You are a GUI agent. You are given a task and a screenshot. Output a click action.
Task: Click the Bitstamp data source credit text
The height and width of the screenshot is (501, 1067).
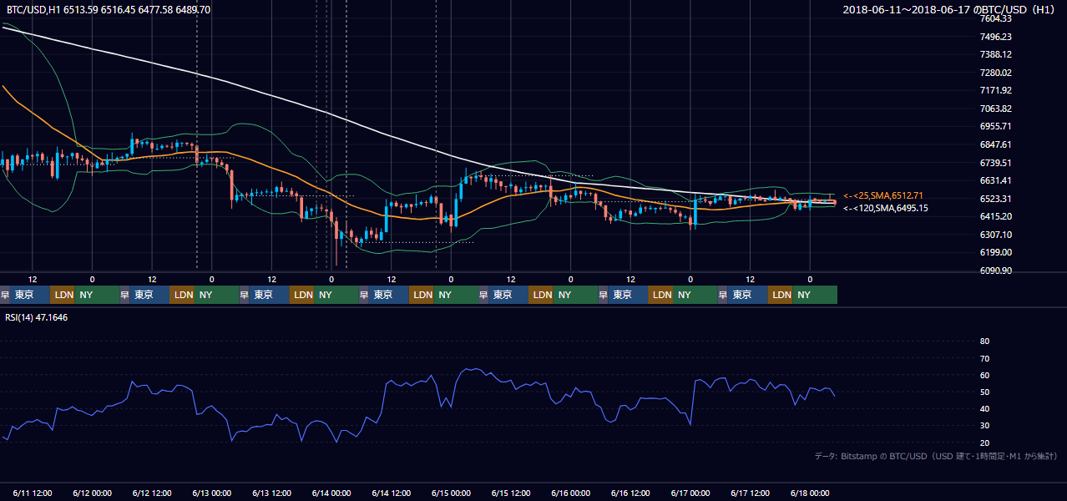click(936, 457)
